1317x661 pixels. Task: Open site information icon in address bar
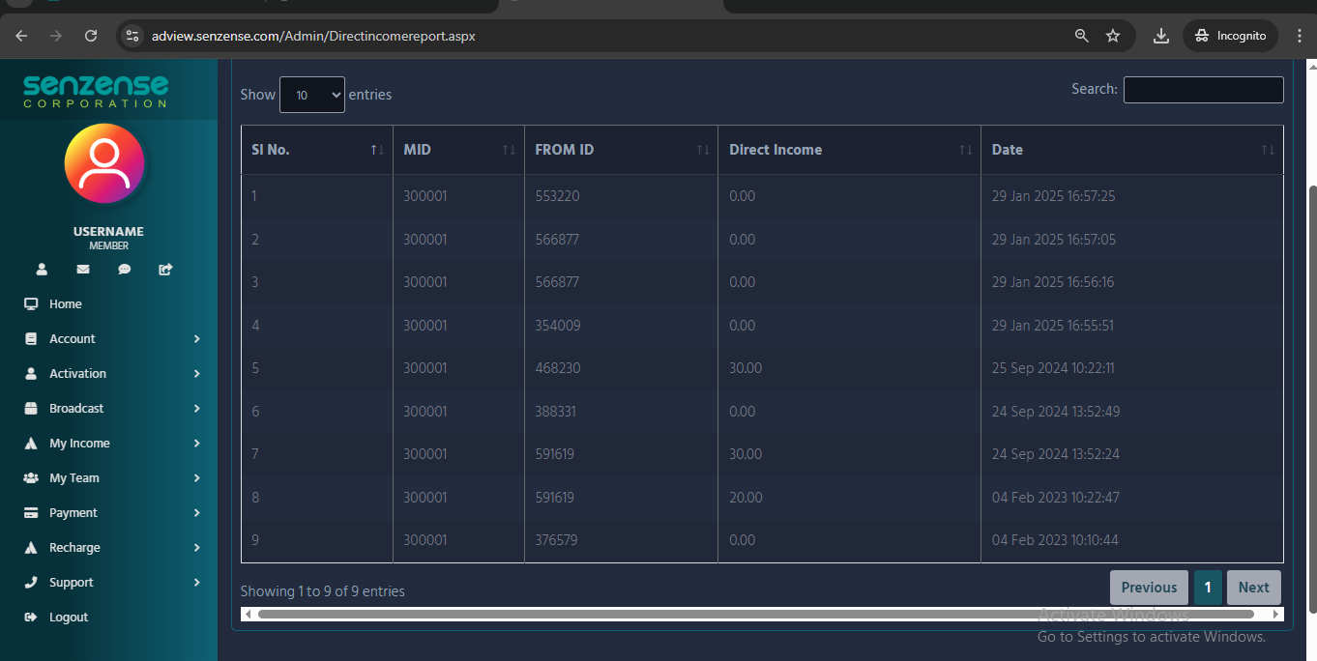132,36
